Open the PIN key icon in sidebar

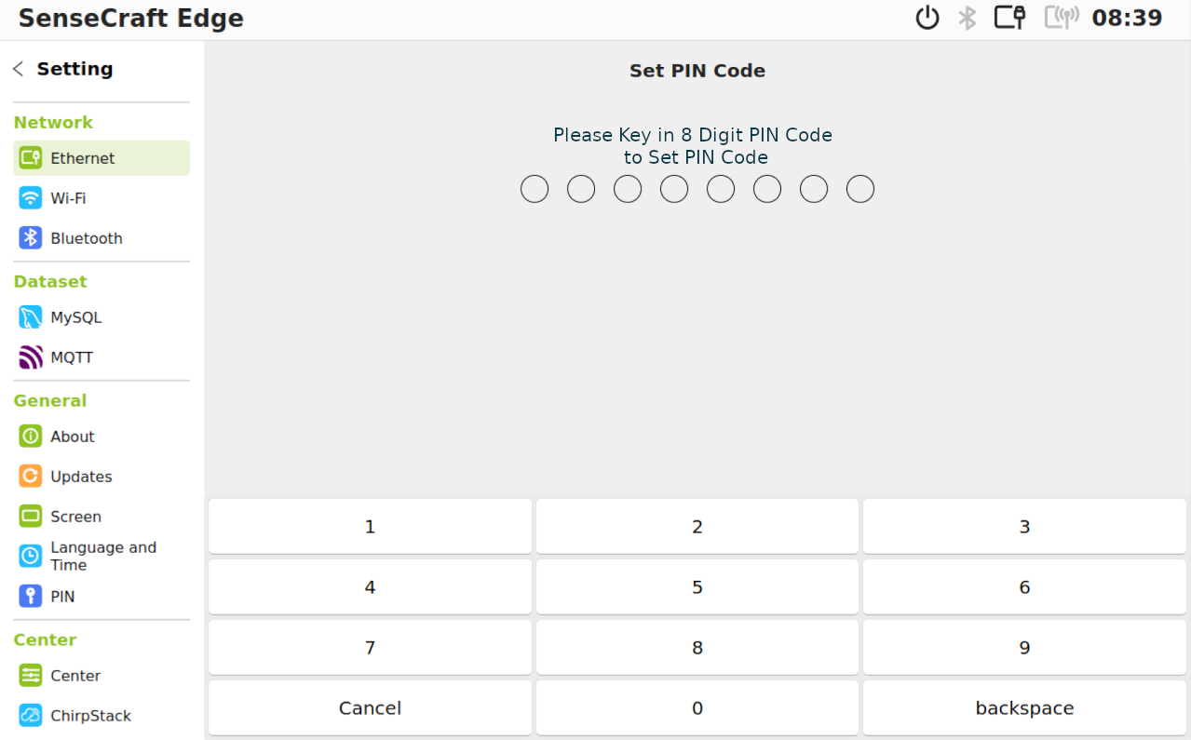31,597
